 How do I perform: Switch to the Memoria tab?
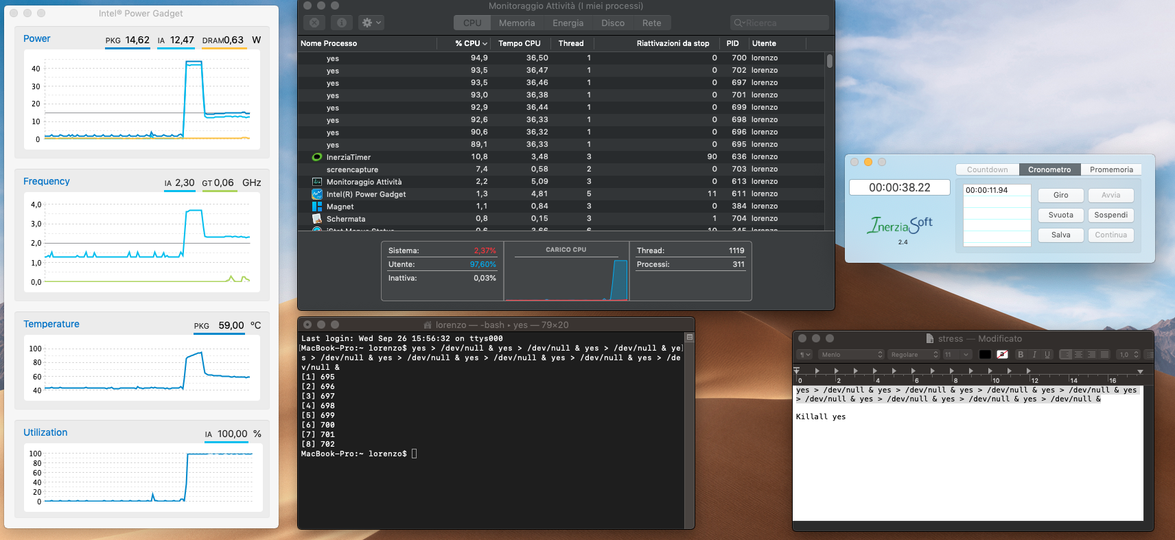(x=517, y=23)
